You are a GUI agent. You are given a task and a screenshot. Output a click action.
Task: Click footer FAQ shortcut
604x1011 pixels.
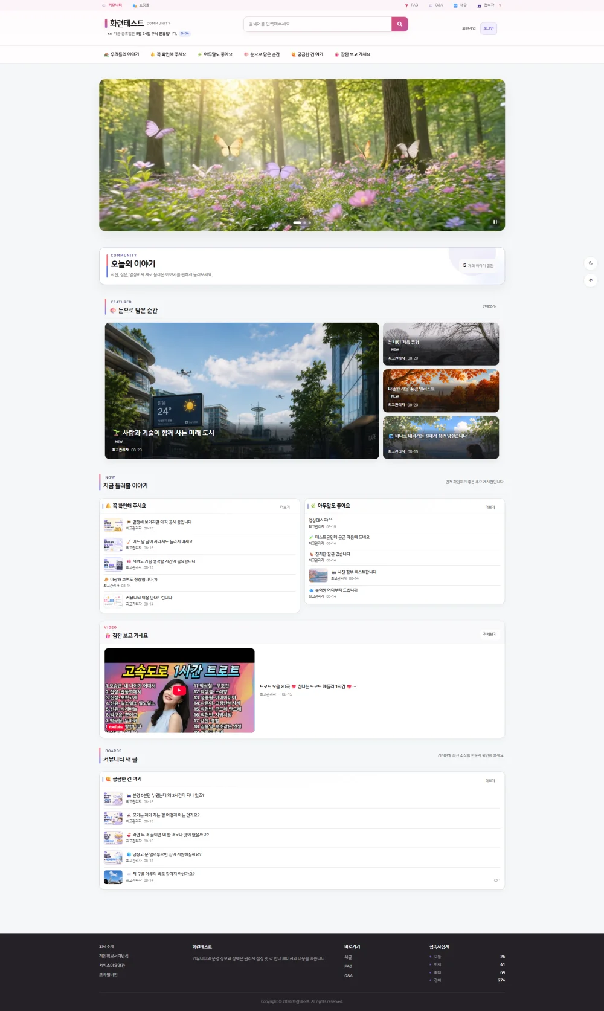click(348, 966)
